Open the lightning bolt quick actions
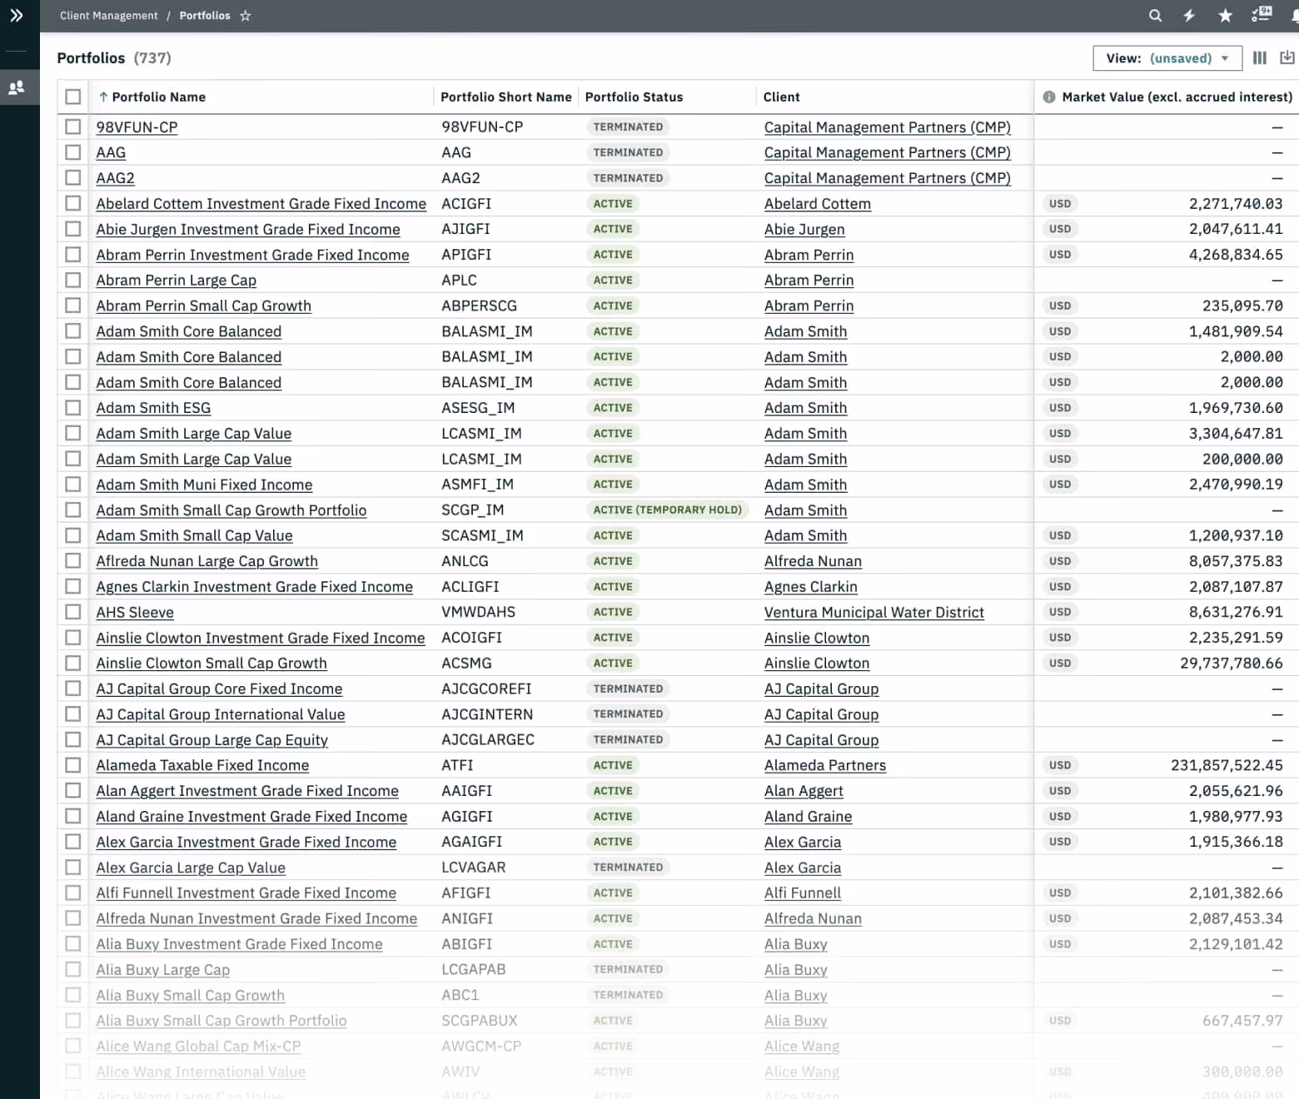1299x1099 pixels. [1189, 15]
